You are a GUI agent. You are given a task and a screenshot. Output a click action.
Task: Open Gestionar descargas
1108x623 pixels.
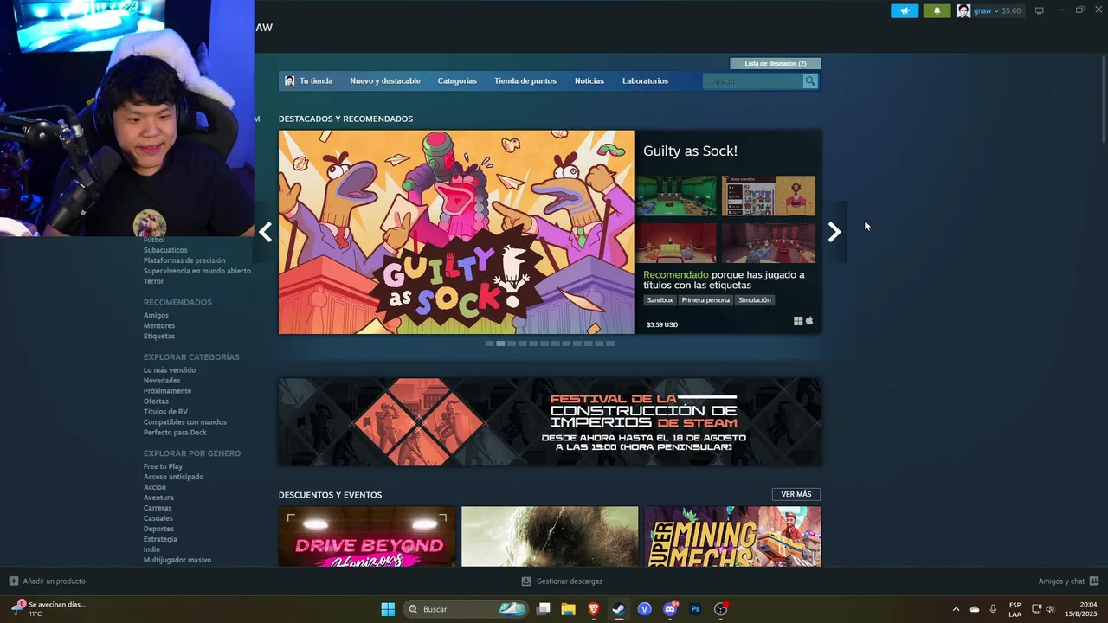(x=562, y=581)
